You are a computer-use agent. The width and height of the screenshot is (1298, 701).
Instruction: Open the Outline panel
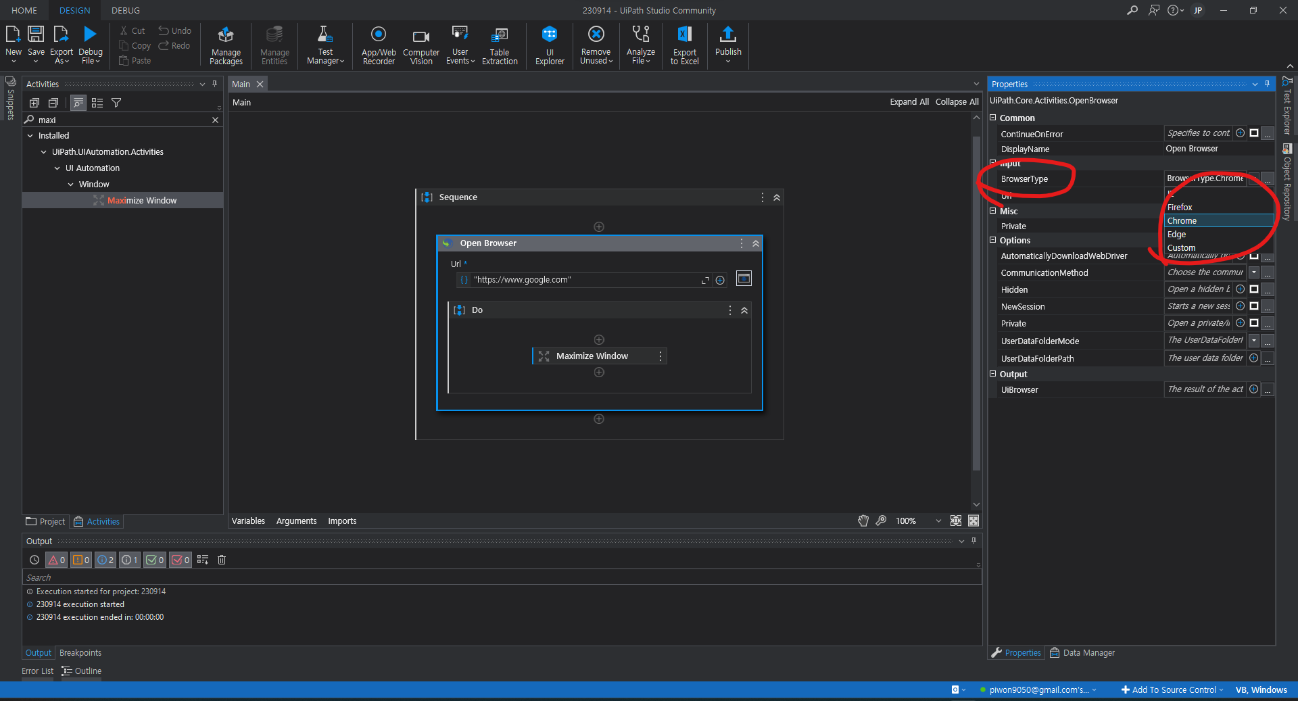click(82, 671)
